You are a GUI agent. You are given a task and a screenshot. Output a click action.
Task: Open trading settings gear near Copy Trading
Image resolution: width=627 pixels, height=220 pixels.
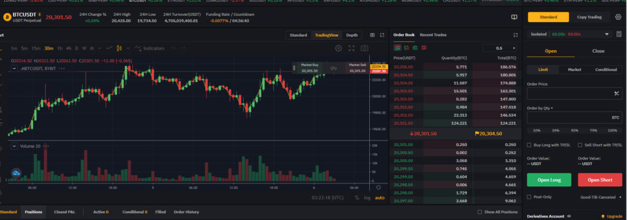click(x=618, y=17)
